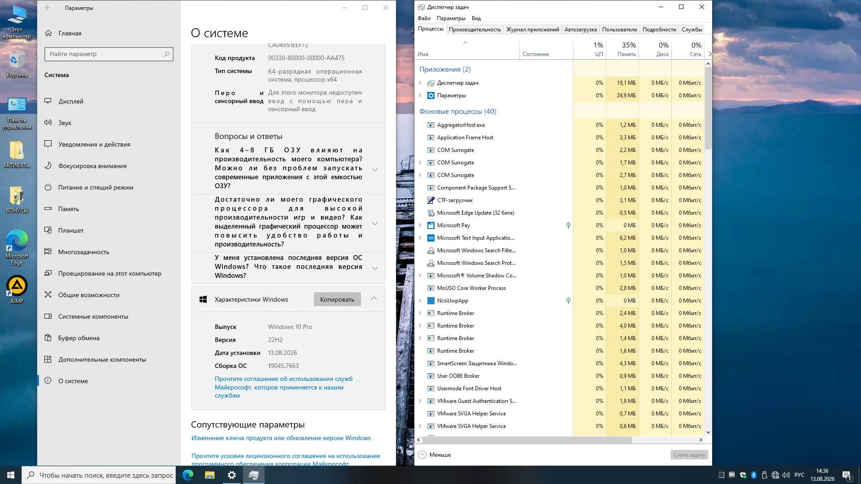Switch to the Службы tab
The height and width of the screenshot is (484, 861).
click(x=692, y=30)
